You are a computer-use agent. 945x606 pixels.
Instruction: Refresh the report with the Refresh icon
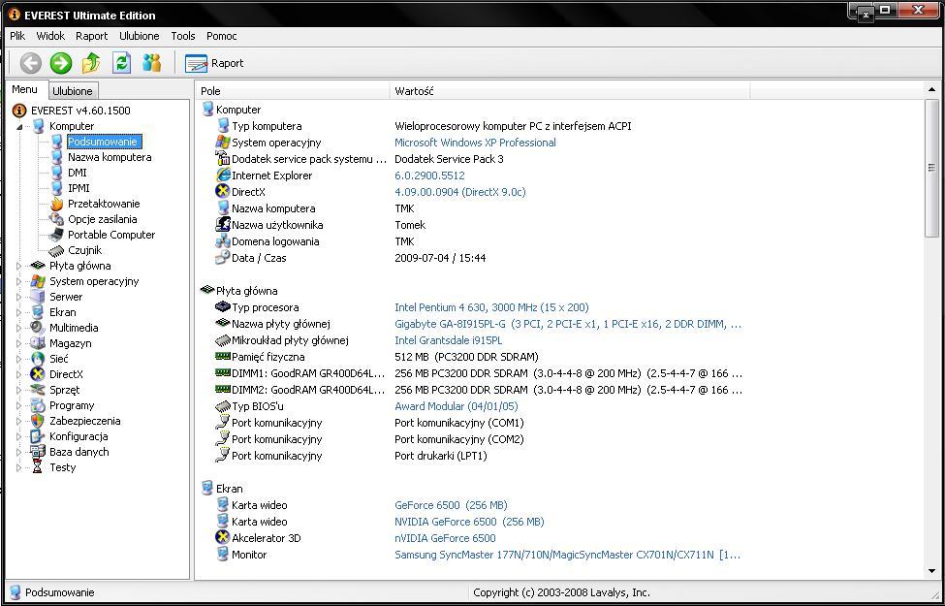(x=122, y=63)
